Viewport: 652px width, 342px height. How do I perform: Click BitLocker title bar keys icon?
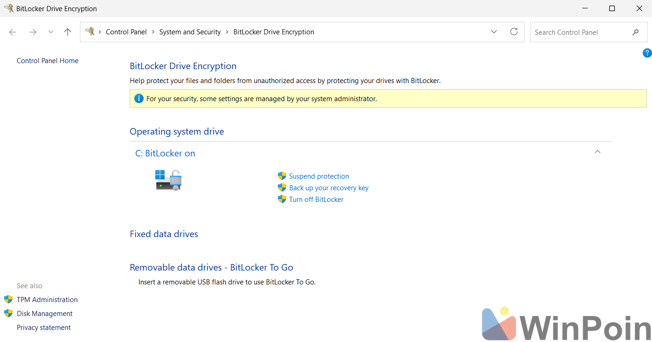click(x=8, y=8)
